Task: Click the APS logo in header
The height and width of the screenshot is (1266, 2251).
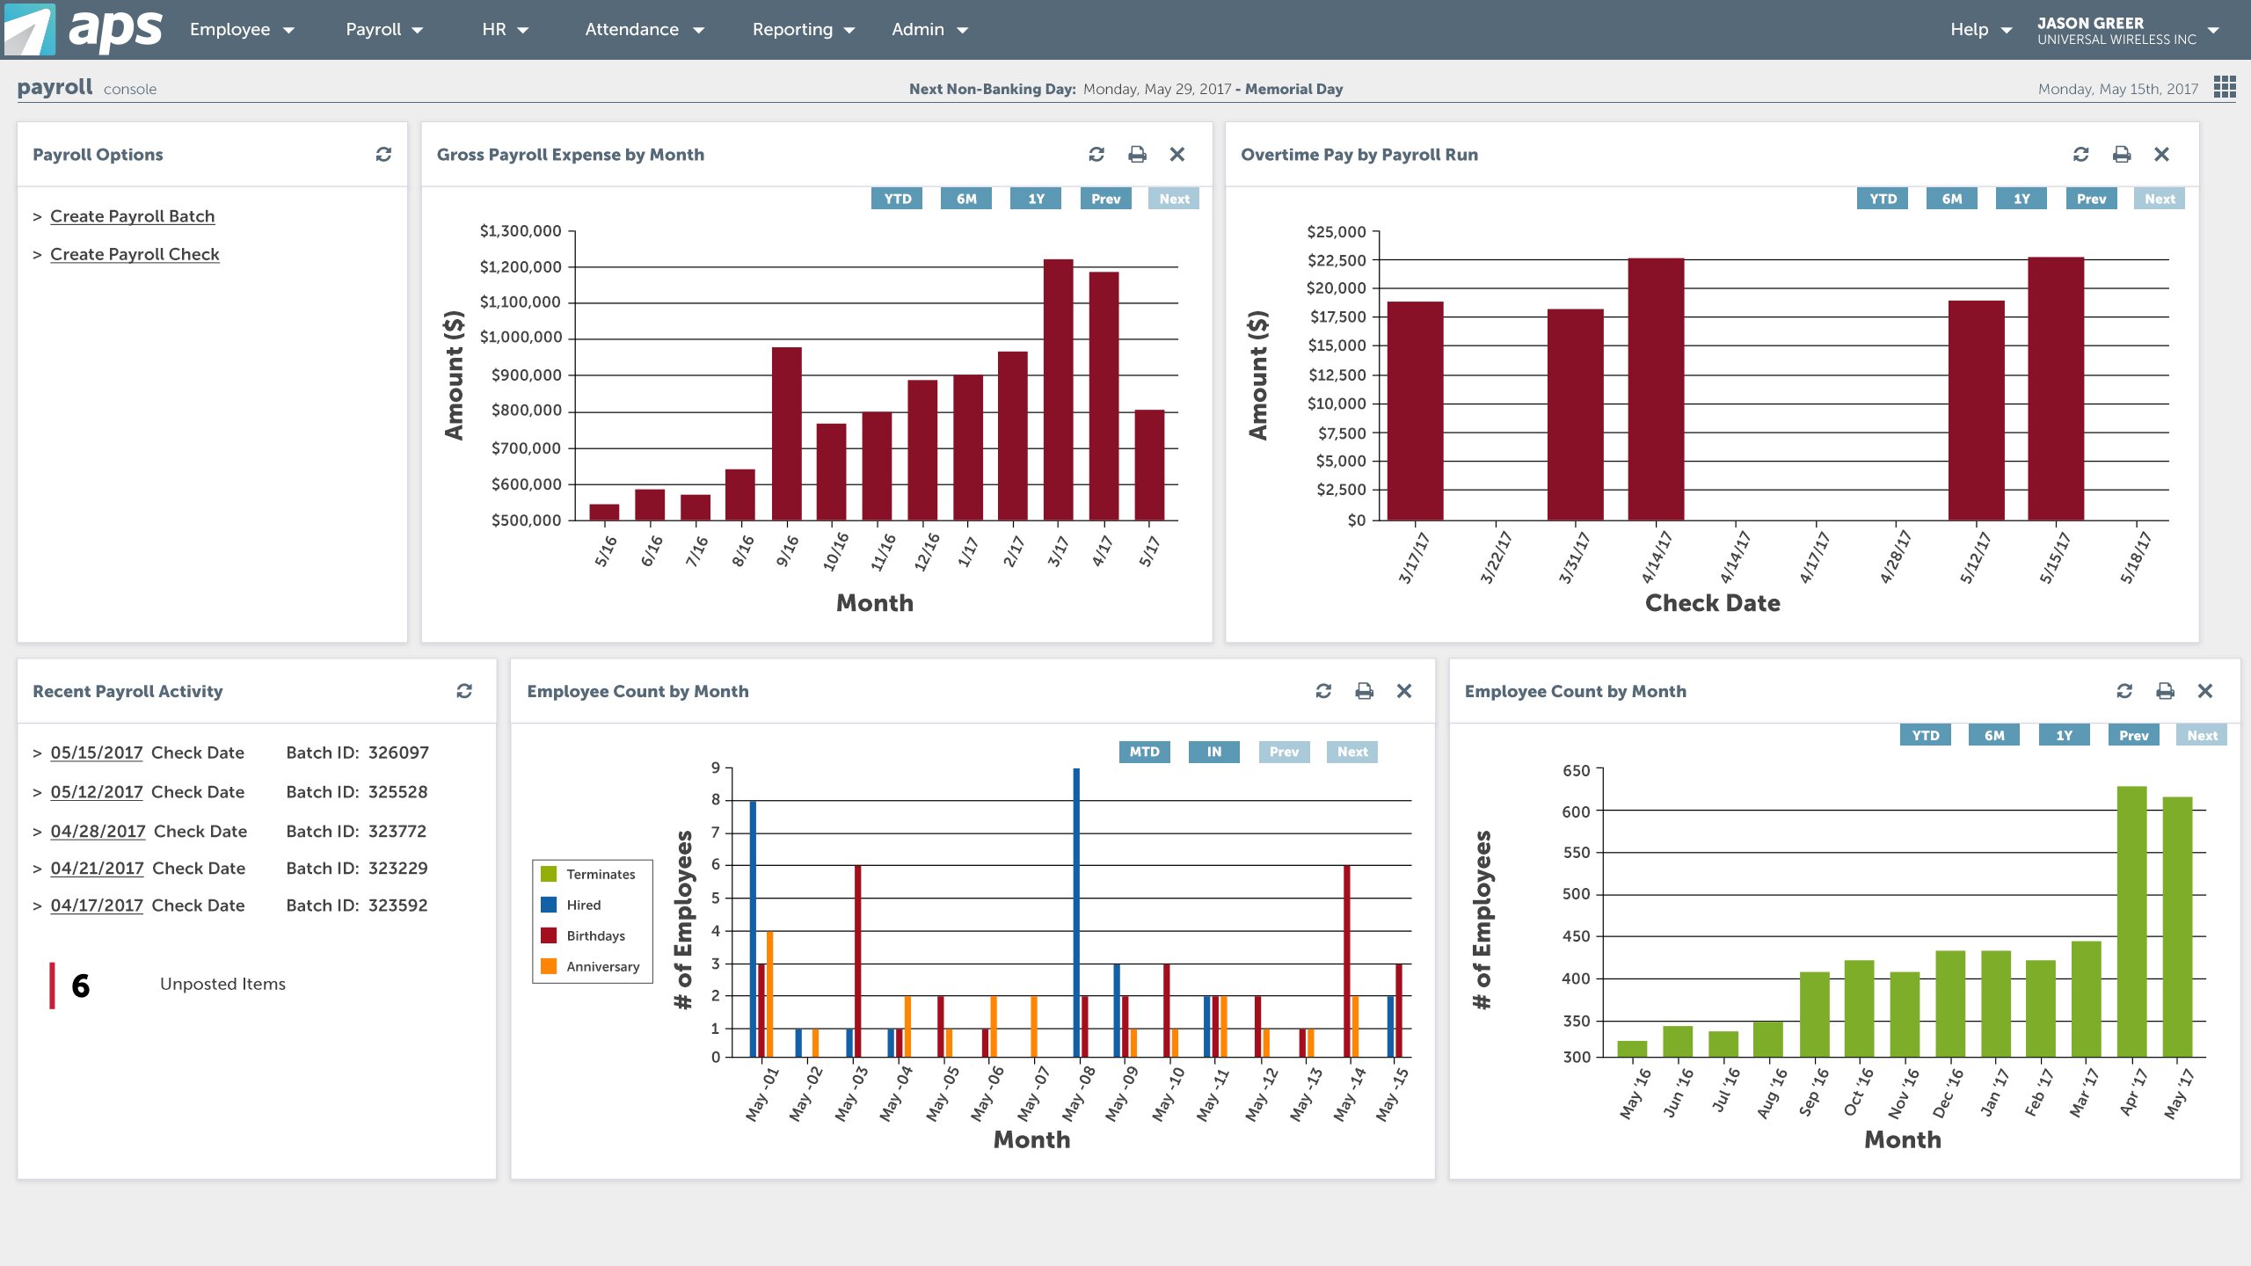Action: click(x=84, y=29)
